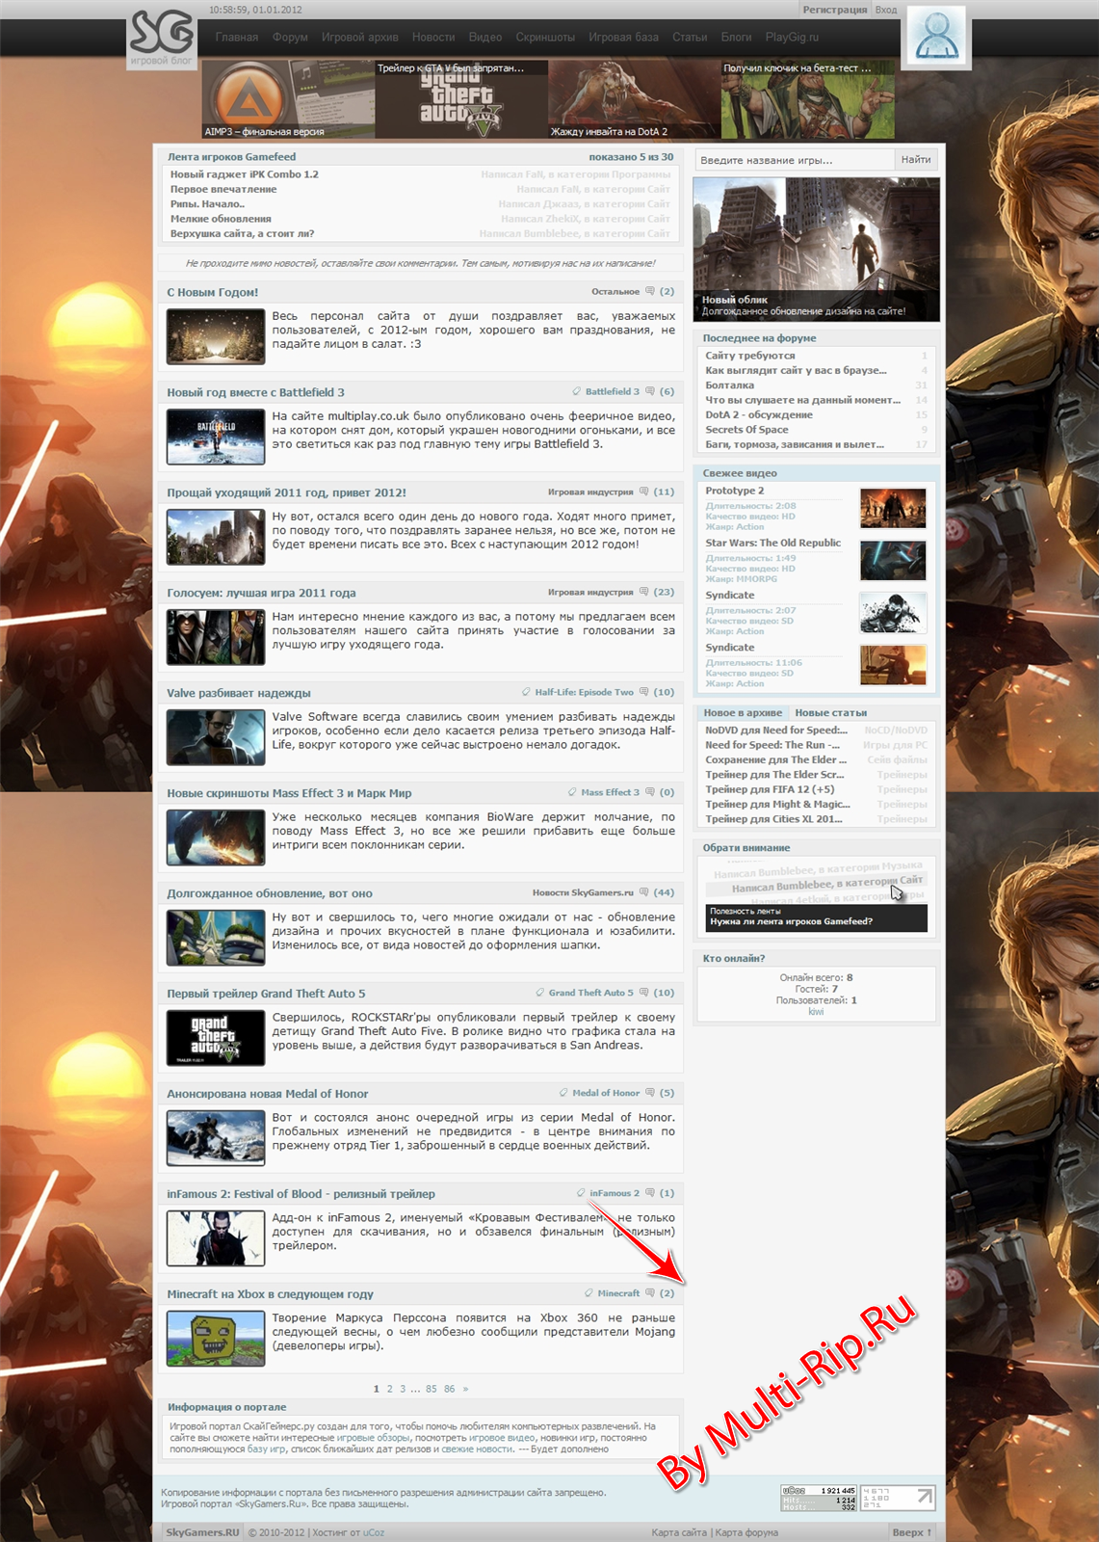Click comment icon on inFamous 2: Festival of Blood post

coord(650,1193)
